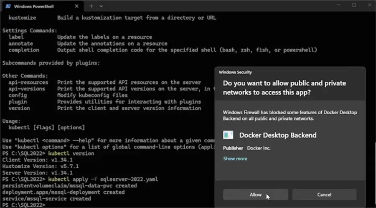This screenshot has height=208, width=376.
Task: Click the 'Server Version: v1.34.1' line
Action: pos(38,173)
